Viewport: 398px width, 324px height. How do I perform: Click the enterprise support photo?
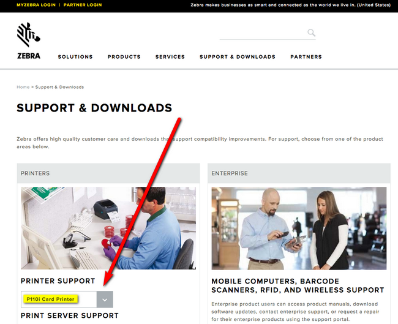coord(299,228)
